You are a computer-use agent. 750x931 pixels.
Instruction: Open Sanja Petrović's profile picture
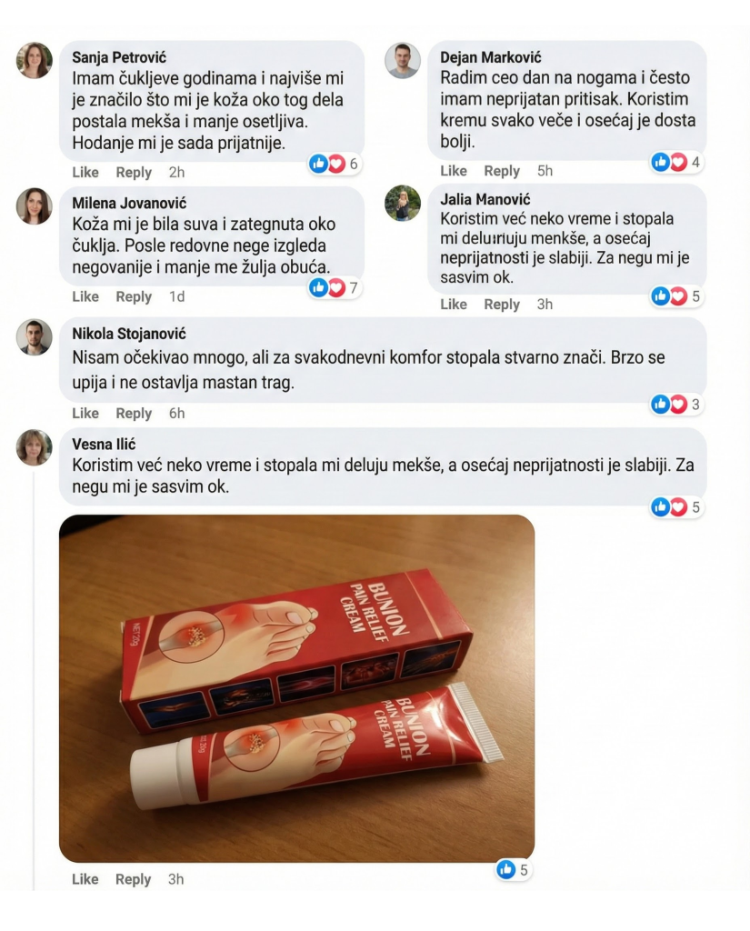[35, 61]
